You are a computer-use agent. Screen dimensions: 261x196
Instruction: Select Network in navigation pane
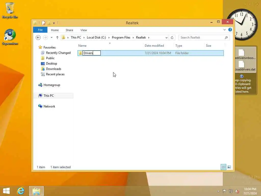pyautogui.click(x=49, y=106)
